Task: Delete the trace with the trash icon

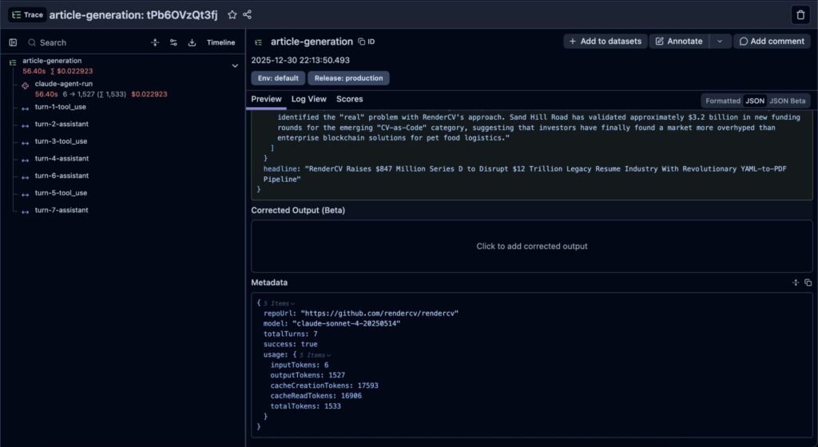Action: click(x=800, y=14)
